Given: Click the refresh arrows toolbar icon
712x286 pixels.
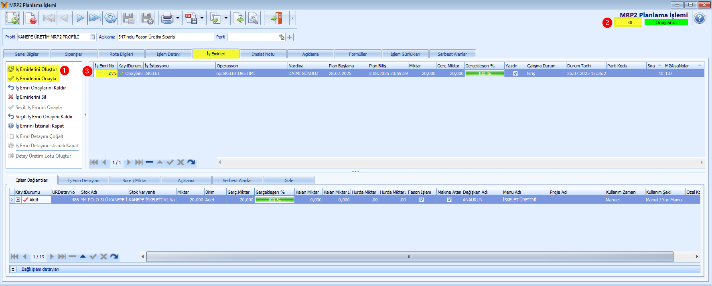Looking at the screenshot, I should 110,18.
